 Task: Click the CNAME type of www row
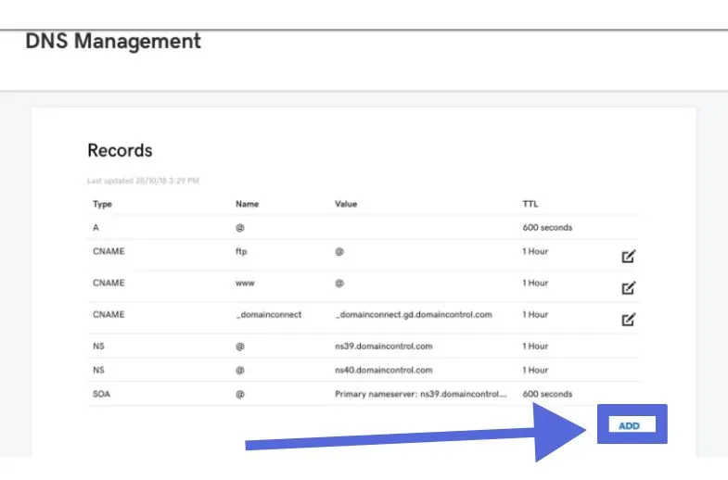pyautogui.click(x=109, y=283)
